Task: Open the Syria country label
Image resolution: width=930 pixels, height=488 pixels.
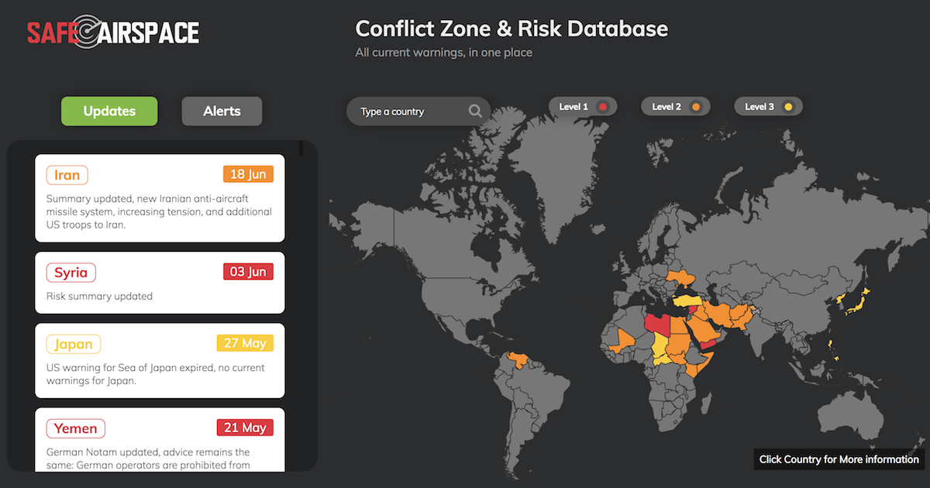Action: pyautogui.click(x=71, y=272)
